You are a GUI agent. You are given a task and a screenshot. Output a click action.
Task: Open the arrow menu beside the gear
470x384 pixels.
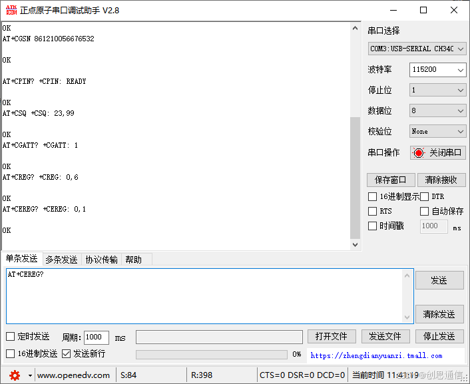(30, 375)
